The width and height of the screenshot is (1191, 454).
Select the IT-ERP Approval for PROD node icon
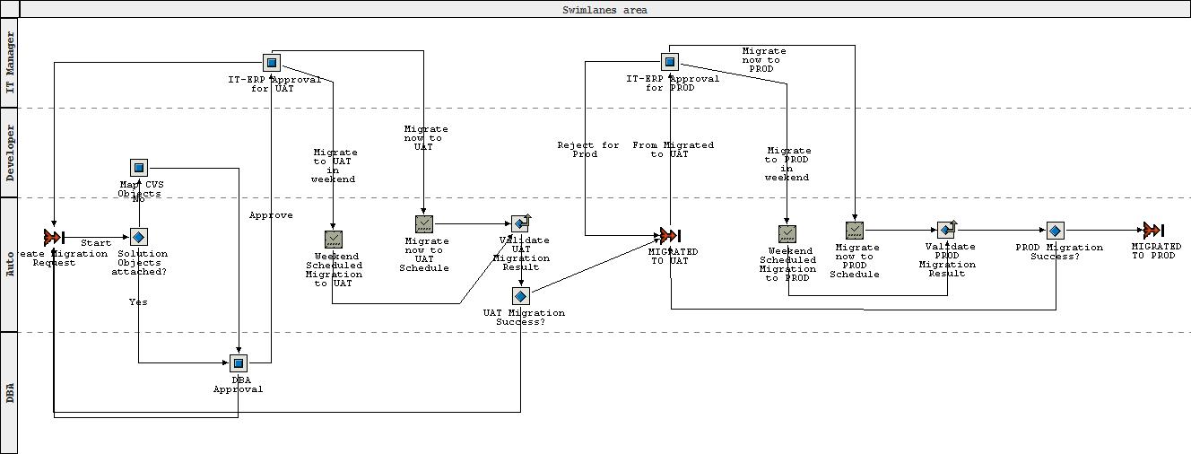pyautogui.click(x=670, y=61)
